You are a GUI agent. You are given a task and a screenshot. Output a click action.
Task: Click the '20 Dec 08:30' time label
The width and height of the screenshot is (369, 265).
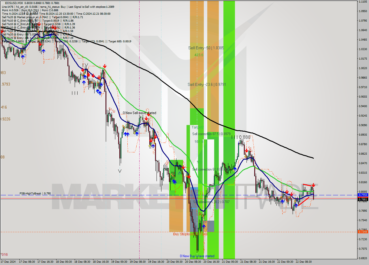pos(193,262)
